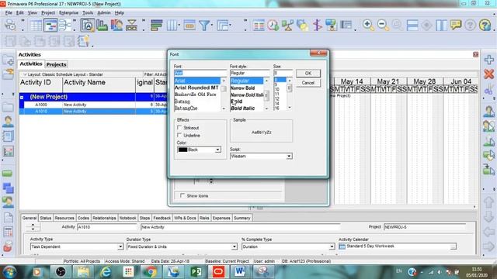The height and width of the screenshot is (279, 497).
Task: Open the Columns toolbar icon
Action: click(172, 25)
